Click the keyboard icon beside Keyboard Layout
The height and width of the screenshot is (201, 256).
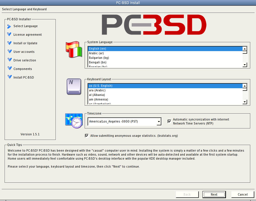(x=74, y=87)
